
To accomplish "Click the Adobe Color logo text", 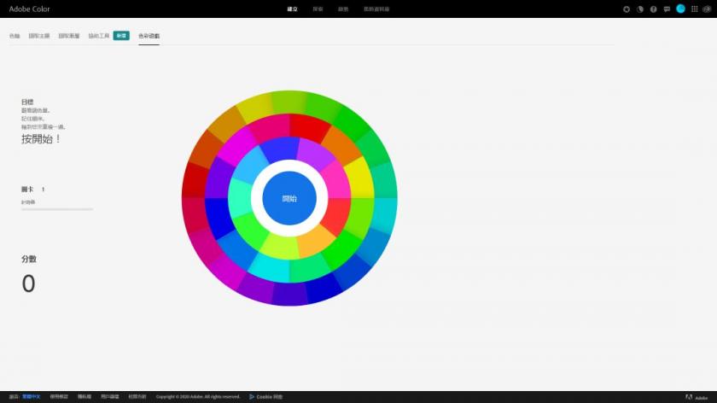I will (30, 9).
